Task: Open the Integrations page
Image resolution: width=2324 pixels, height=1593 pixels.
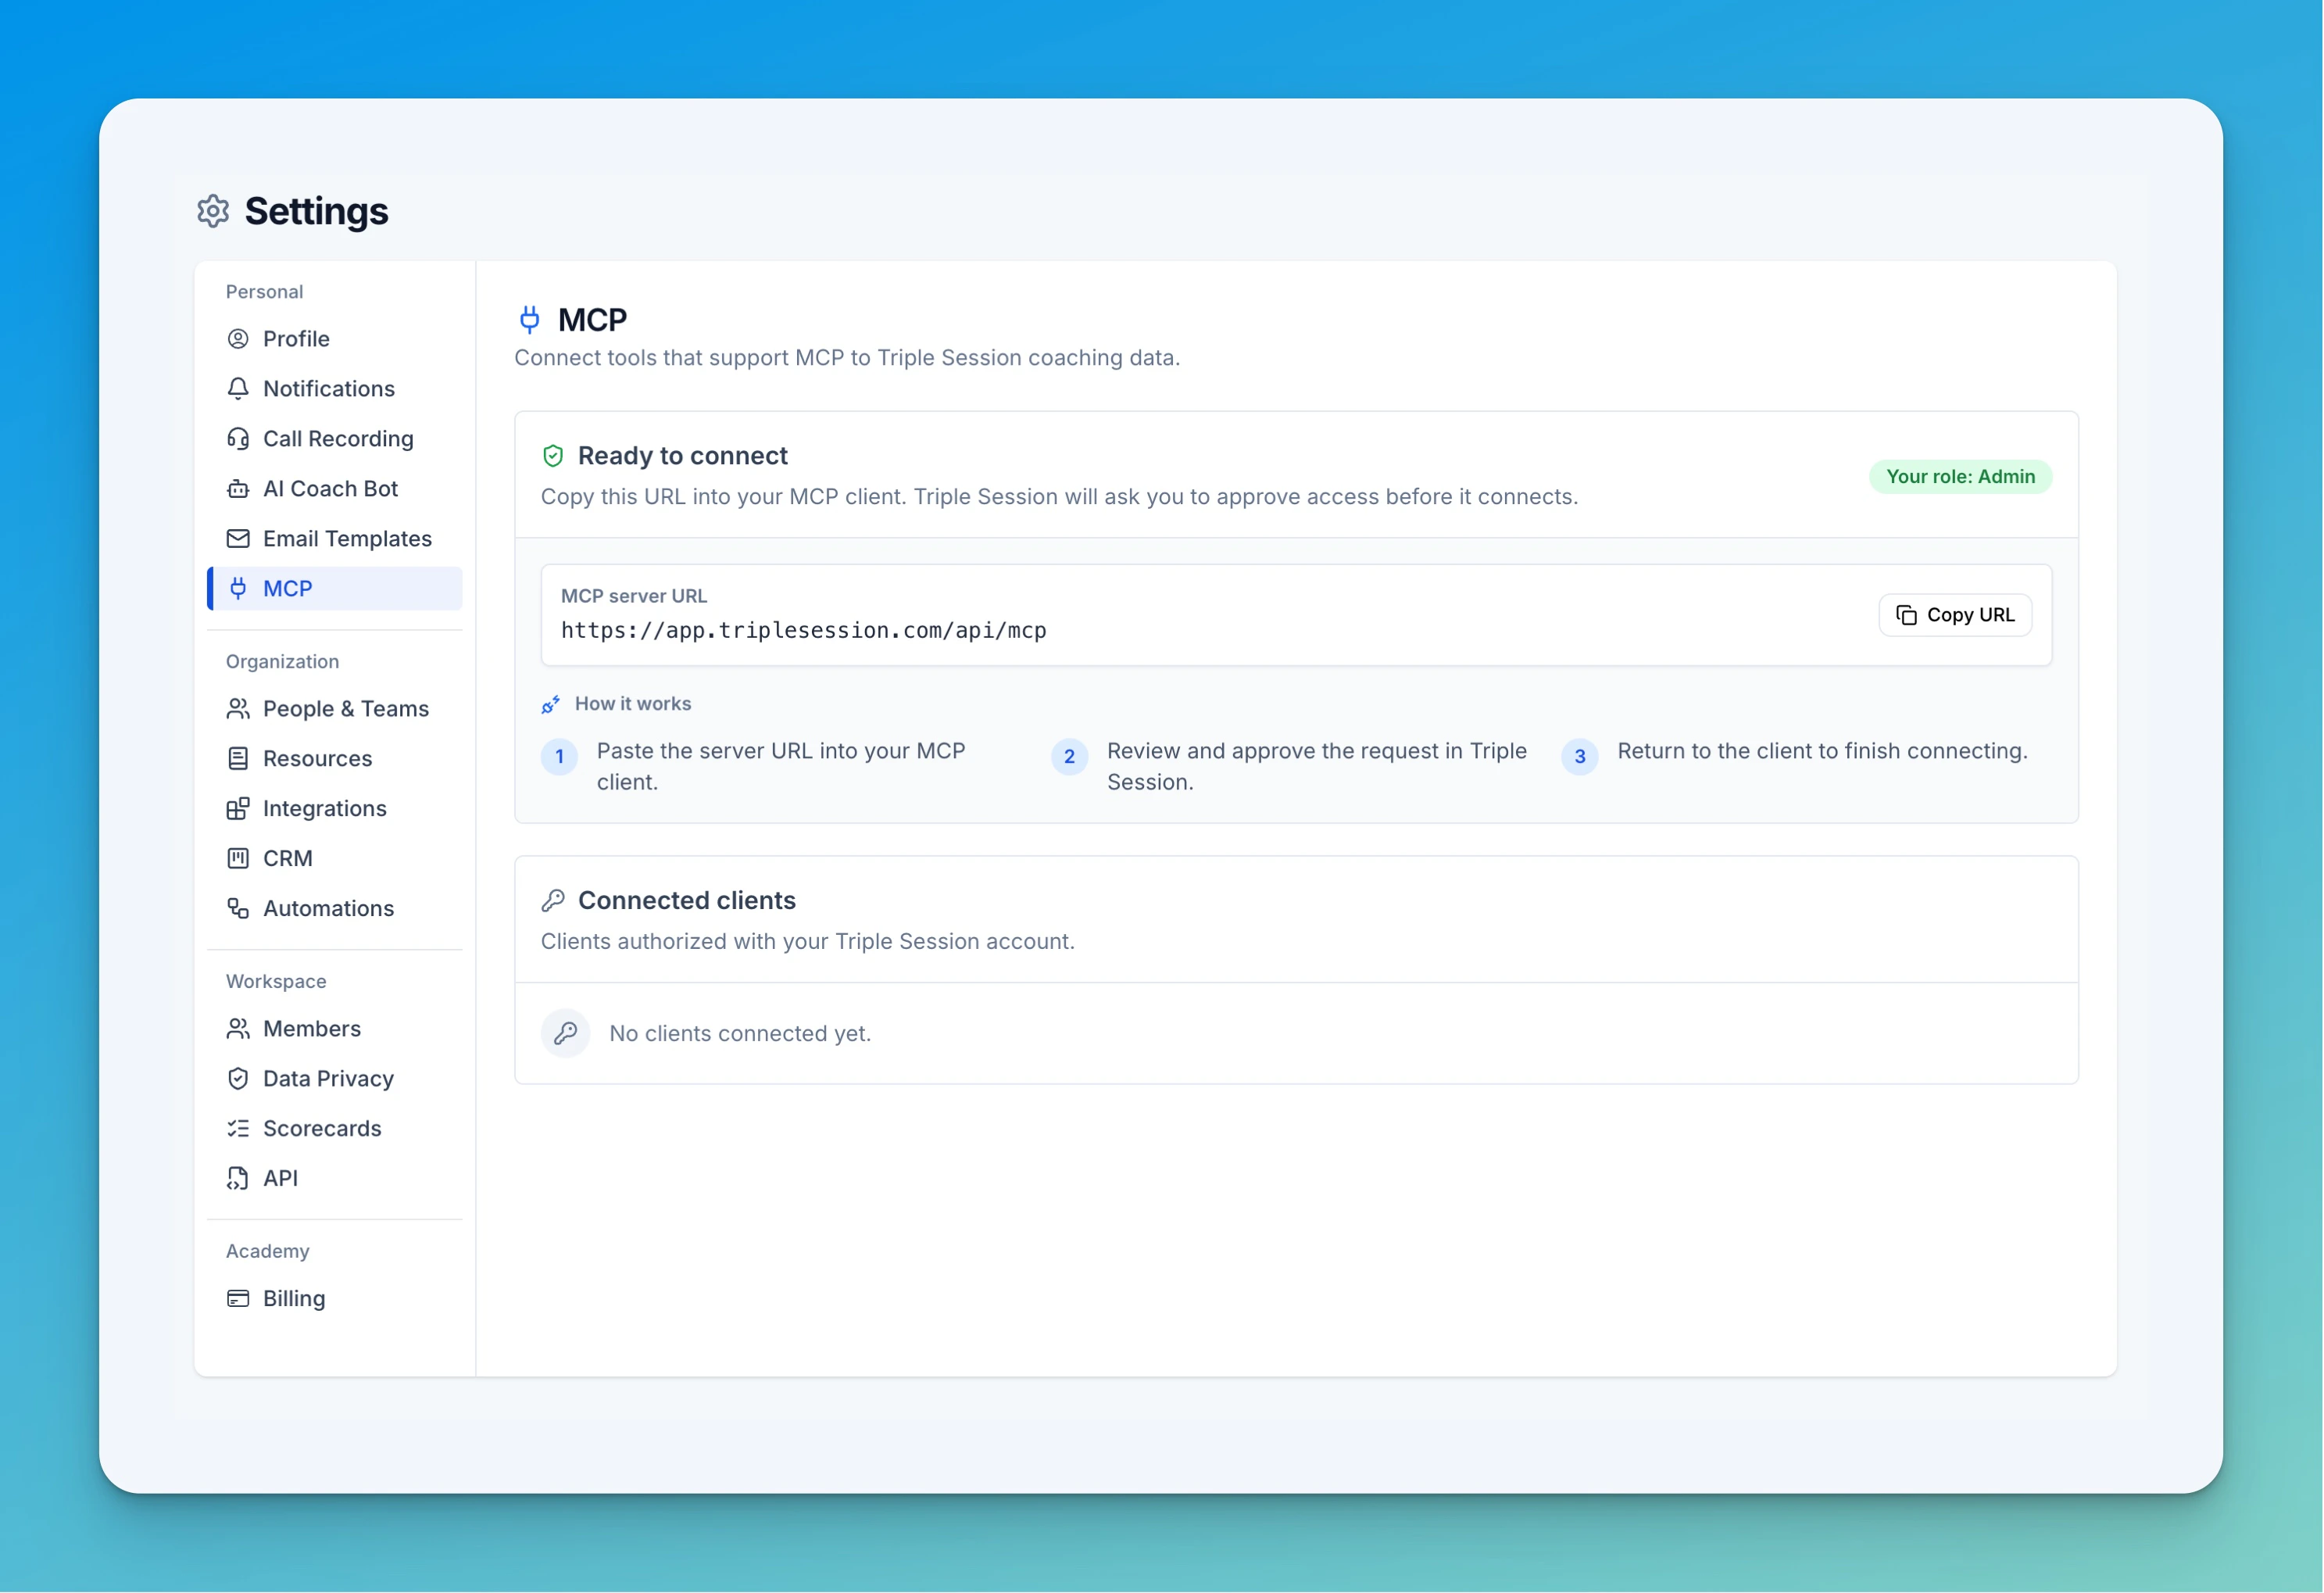Action: [335, 809]
